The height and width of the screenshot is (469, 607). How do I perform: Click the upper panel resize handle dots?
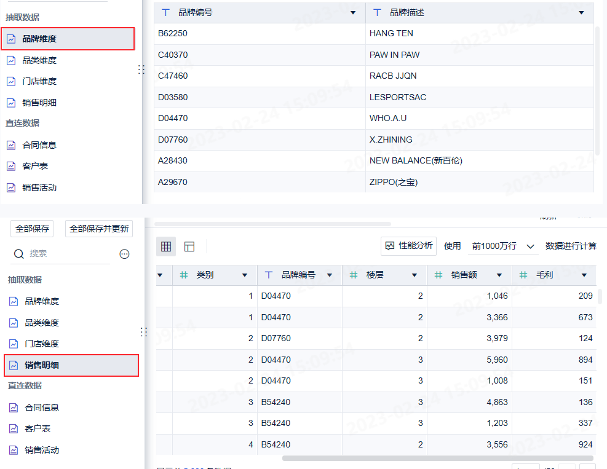click(141, 69)
